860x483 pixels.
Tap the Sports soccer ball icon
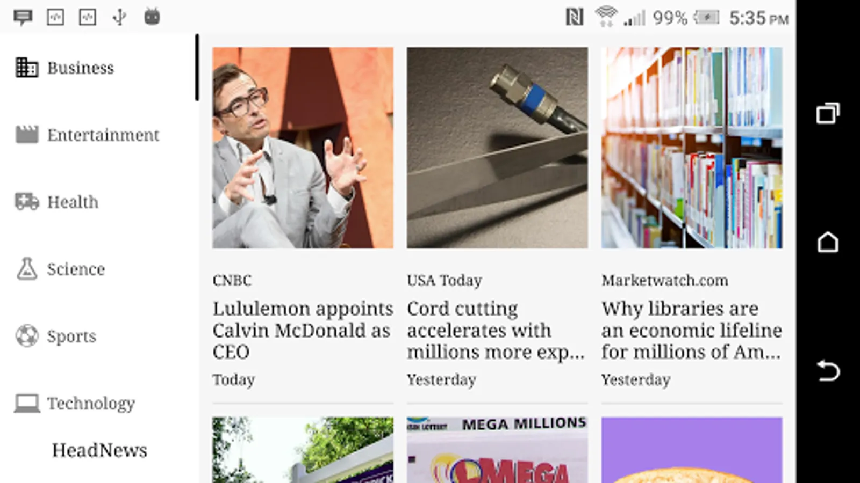(26, 336)
